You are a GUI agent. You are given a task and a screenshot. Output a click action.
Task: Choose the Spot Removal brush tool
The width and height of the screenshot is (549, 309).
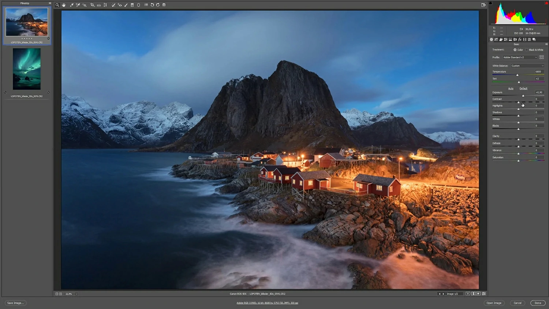[113, 5]
